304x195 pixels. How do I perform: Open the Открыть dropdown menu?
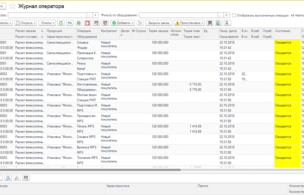click(26, 23)
